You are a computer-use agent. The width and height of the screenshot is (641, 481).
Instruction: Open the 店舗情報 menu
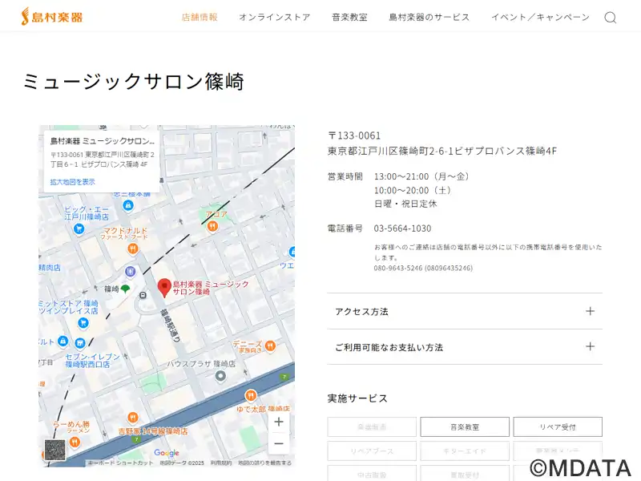tap(200, 17)
